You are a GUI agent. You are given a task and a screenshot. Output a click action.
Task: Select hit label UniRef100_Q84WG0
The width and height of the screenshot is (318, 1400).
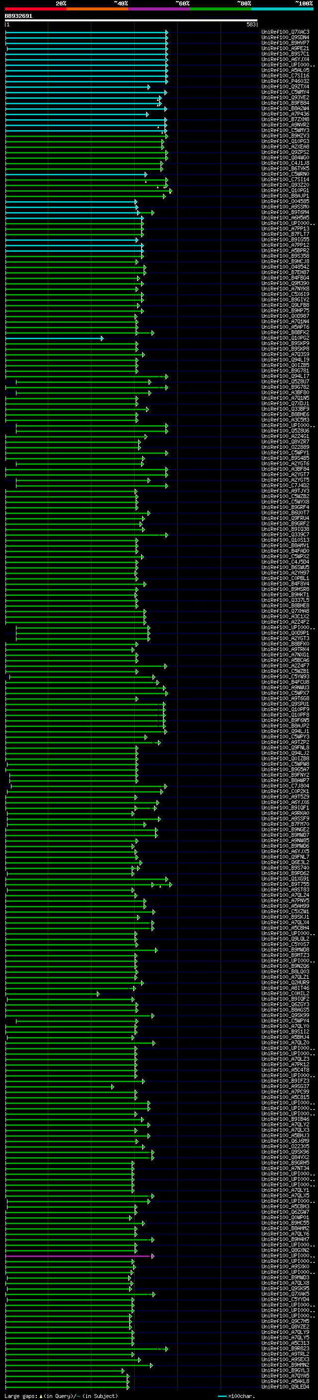pos(285,157)
